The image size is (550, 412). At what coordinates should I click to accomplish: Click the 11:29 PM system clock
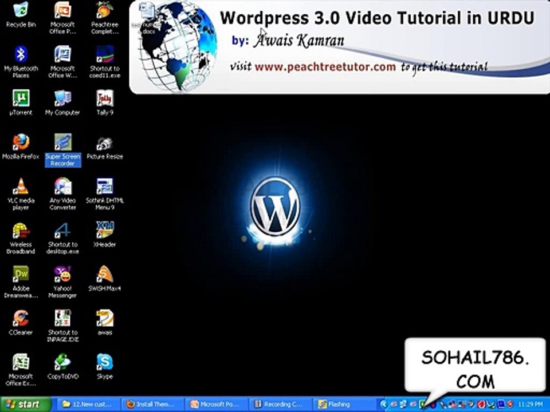(x=530, y=405)
